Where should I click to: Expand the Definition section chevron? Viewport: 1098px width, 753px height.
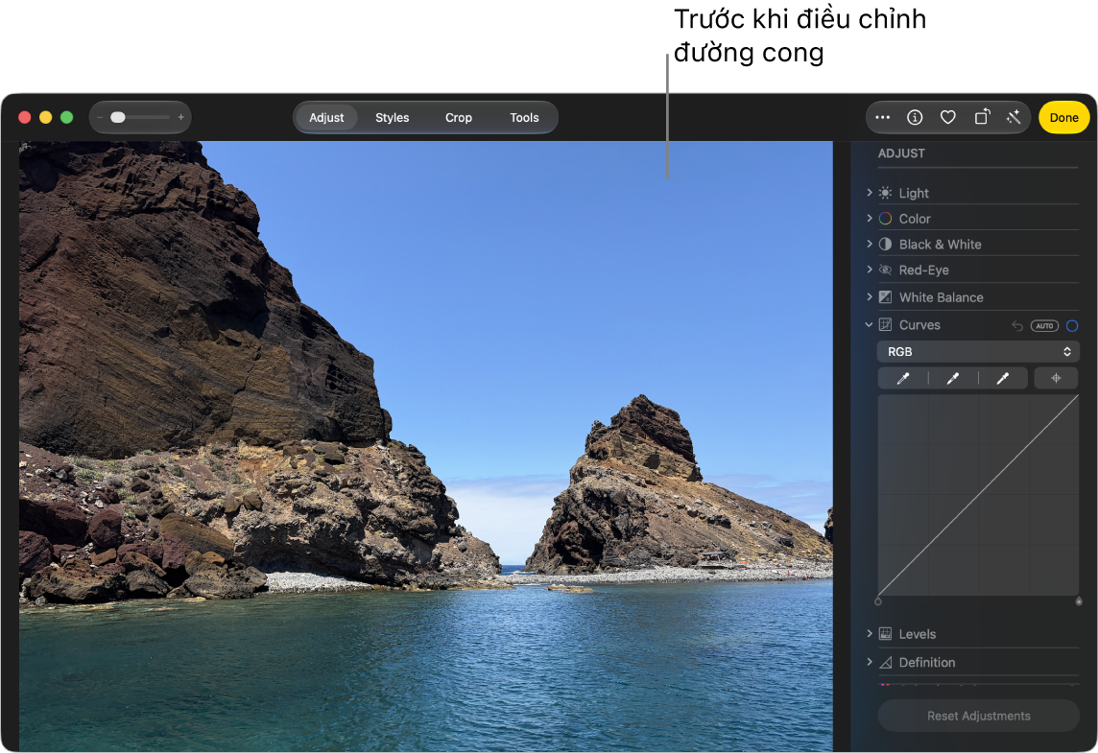tap(870, 662)
